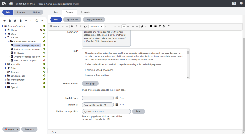Open the Page tab
The width and height of the screenshot is (245, 134).
[x=56, y=12]
